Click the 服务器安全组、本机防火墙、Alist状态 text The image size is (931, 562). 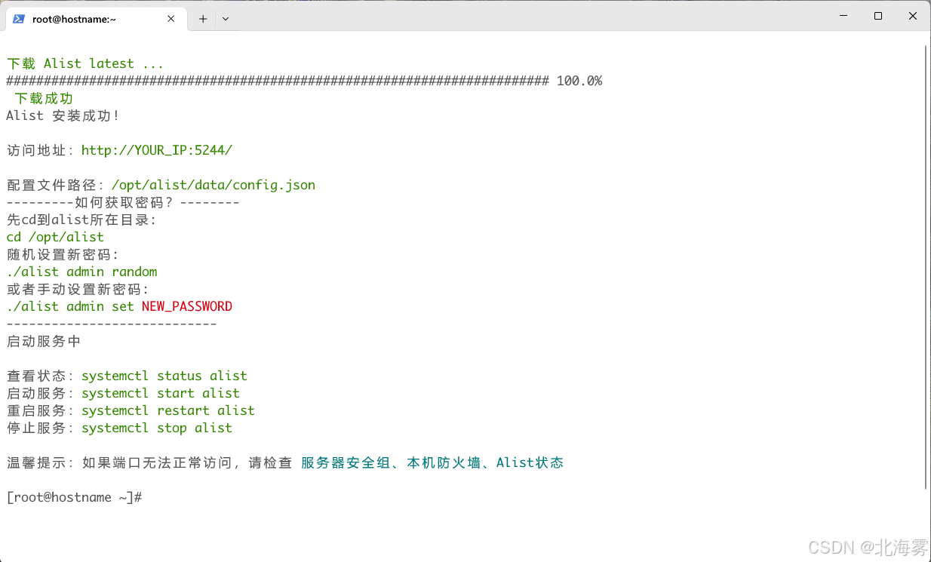click(432, 462)
